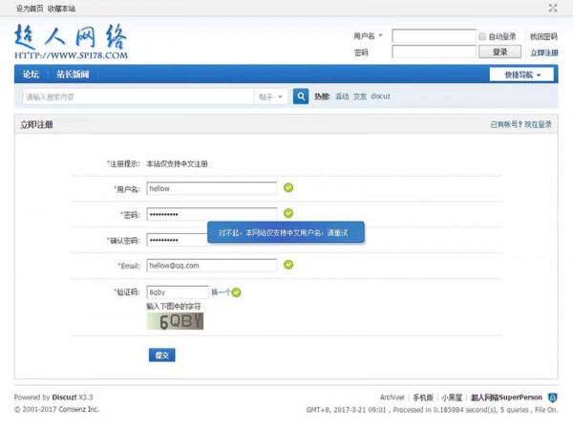Click the 超人网络 site logo

point(71,42)
